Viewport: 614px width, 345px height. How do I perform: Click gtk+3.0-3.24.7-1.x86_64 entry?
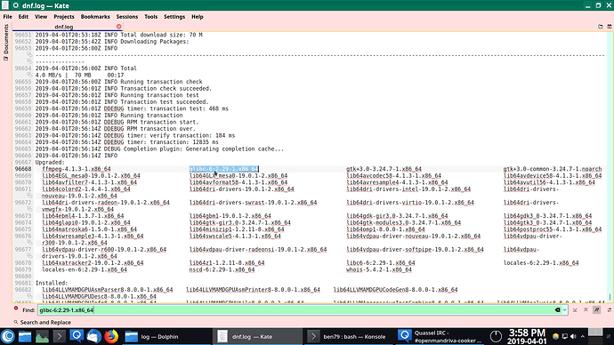384,169
